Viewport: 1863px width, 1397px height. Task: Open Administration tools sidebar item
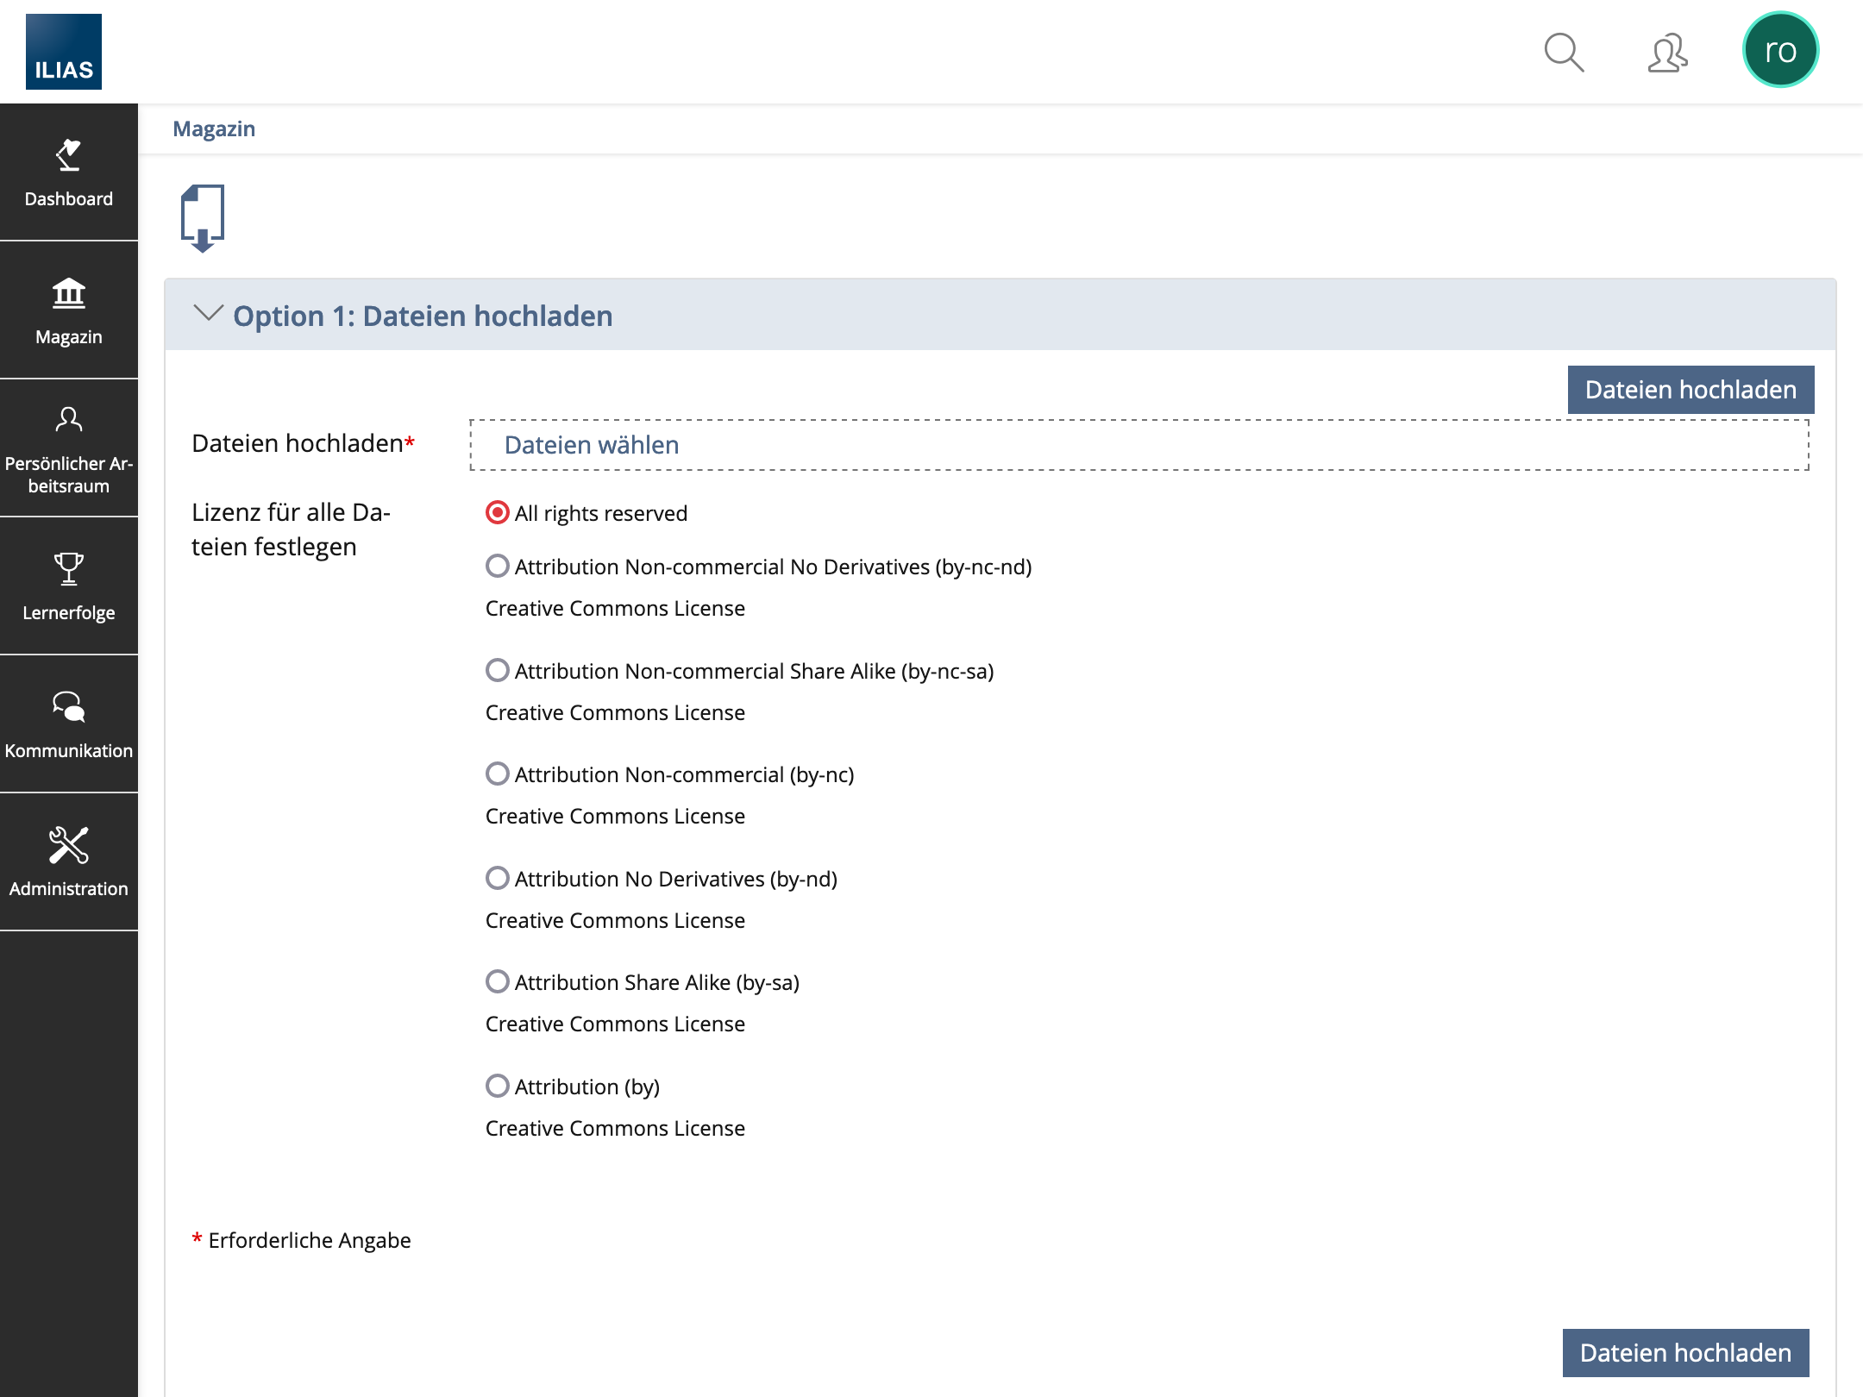69,862
